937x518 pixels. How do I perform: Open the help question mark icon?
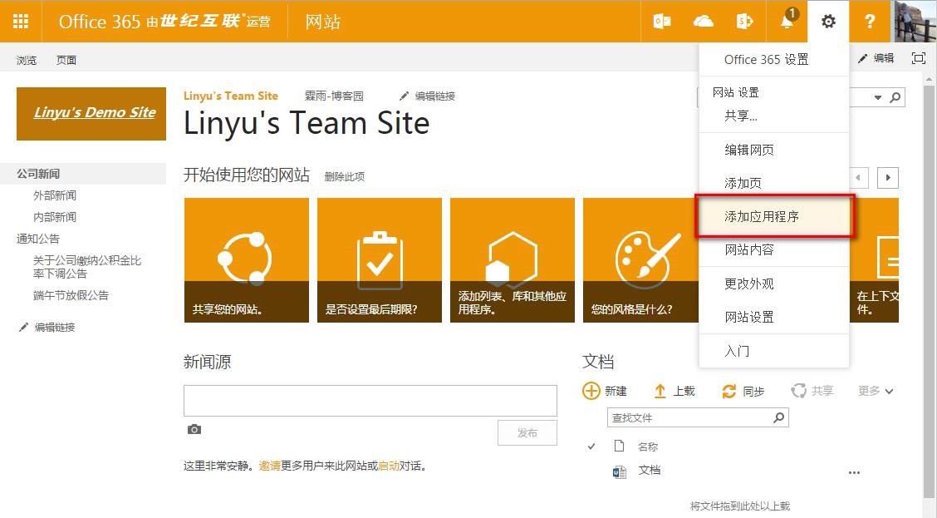tap(870, 22)
